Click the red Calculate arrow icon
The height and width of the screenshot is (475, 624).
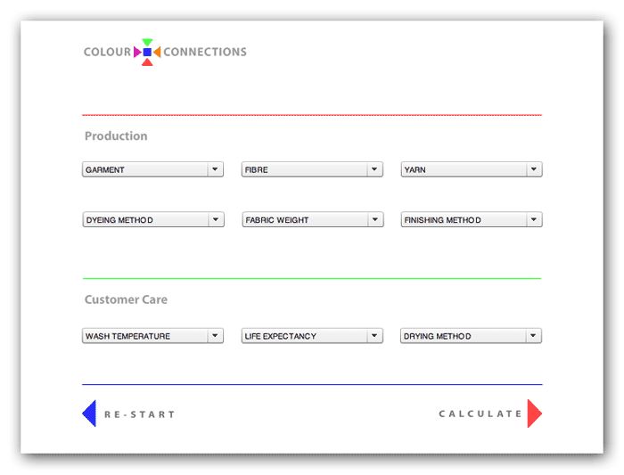534,414
